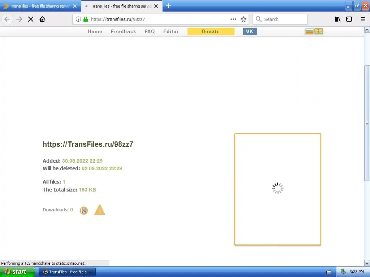This screenshot has height=277, width=370.
Task: Click the scrollbar up arrow
Action: (x=367, y=30)
